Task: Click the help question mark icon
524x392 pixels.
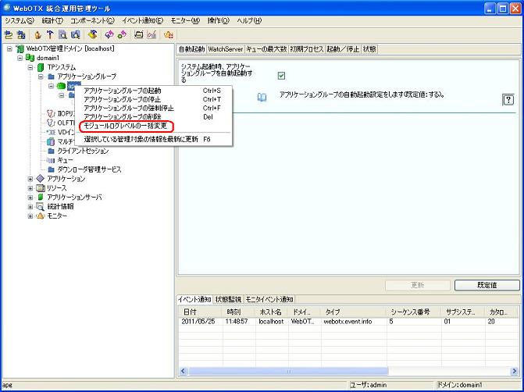Action: pos(508,99)
